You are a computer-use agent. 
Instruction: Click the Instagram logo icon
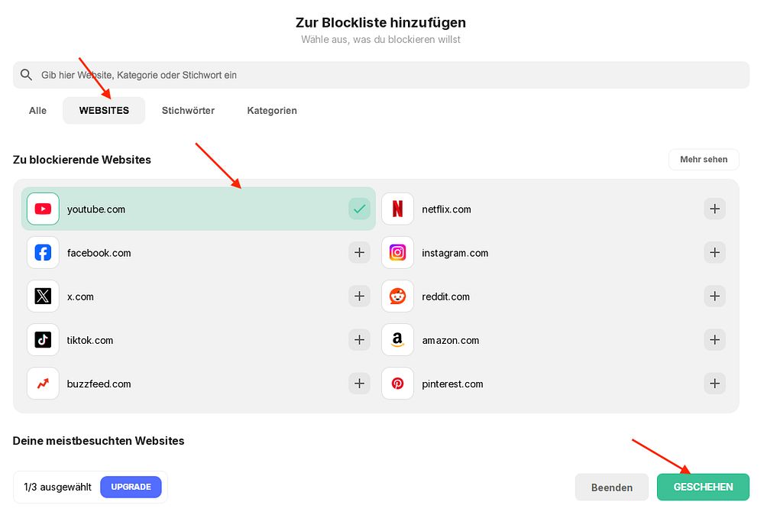[x=397, y=252]
